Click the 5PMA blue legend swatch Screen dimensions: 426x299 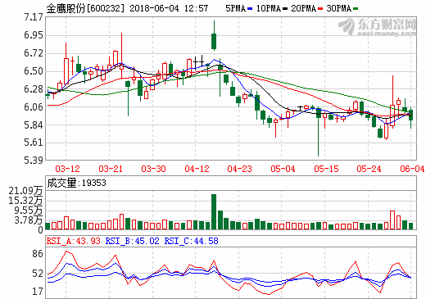pos(250,9)
